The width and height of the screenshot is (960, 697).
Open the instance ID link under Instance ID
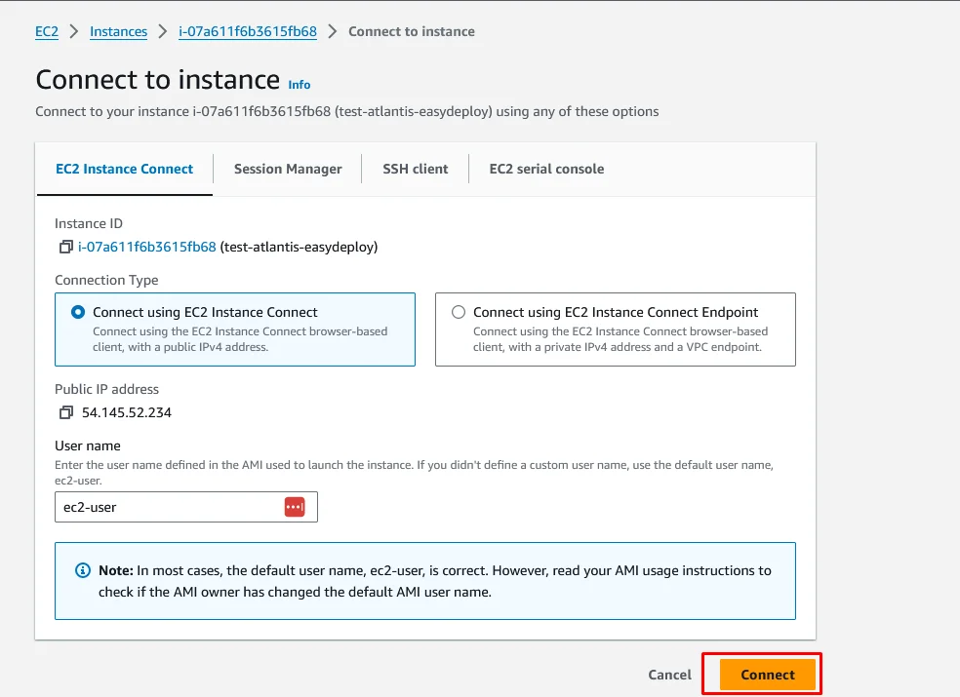click(147, 247)
